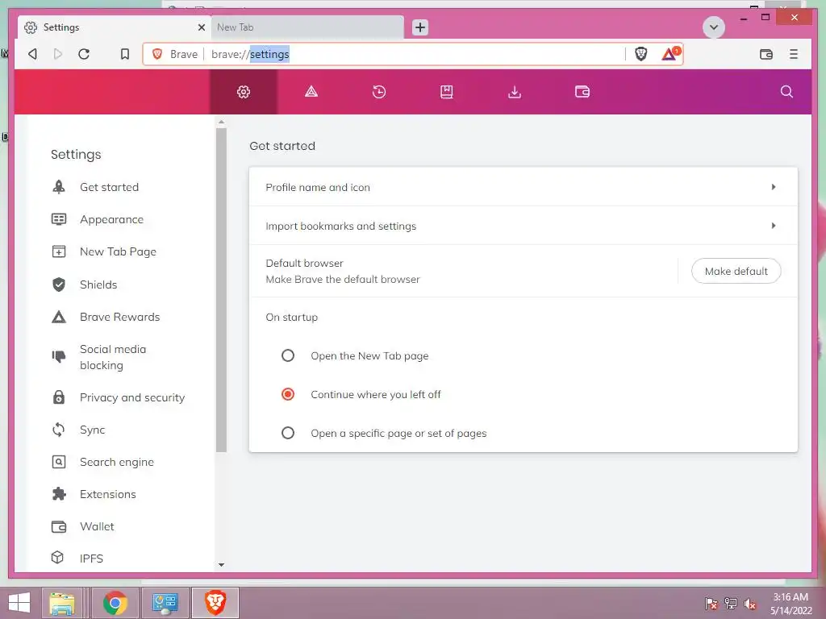This screenshot has height=619, width=826.
Task: Select the Settings browser tab
Action: (115, 27)
